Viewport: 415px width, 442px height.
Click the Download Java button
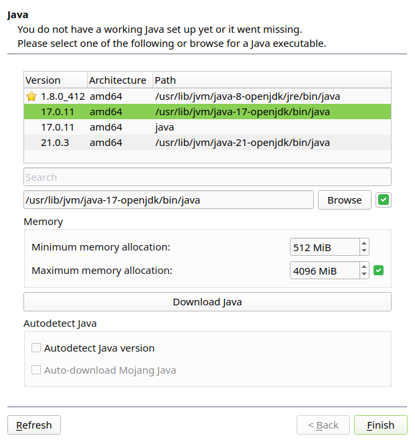[207, 302]
